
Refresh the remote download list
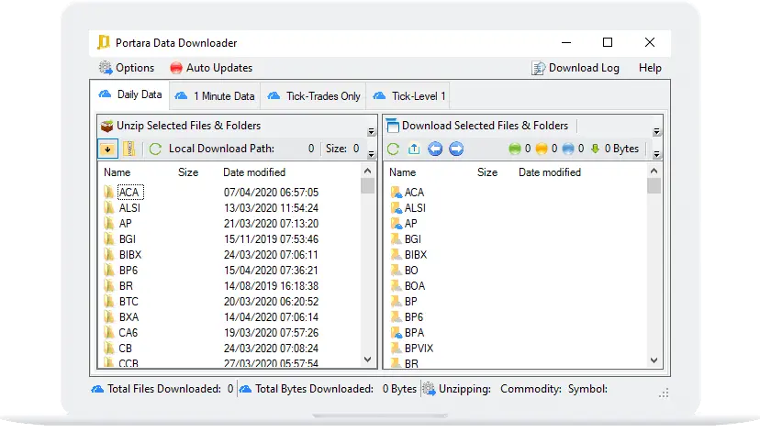(393, 150)
